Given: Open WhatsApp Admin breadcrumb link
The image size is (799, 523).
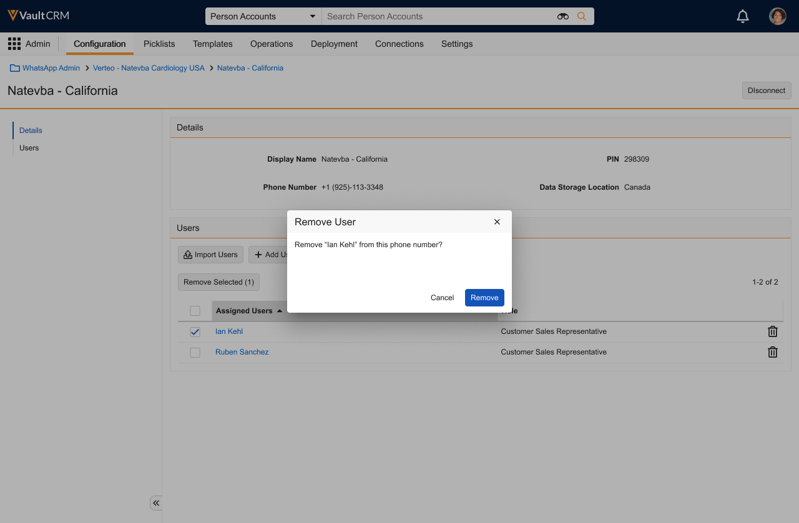Looking at the screenshot, I should pyautogui.click(x=51, y=68).
